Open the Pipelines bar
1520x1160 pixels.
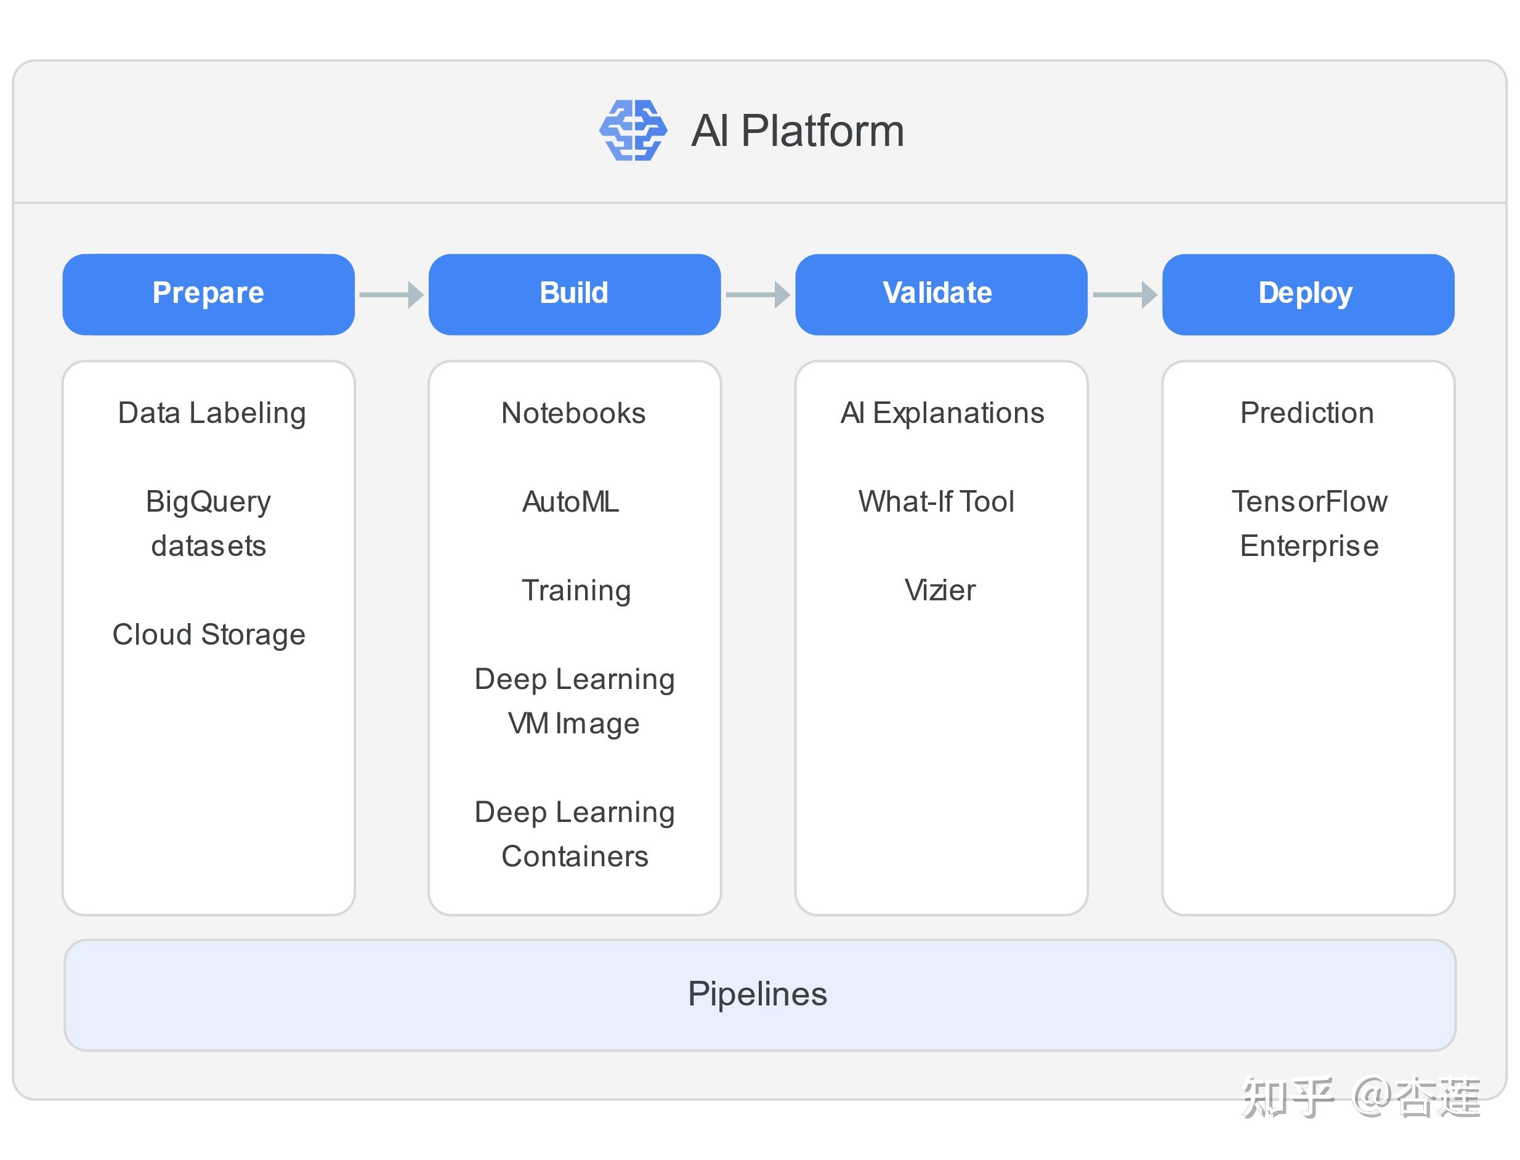pos(759,995)
